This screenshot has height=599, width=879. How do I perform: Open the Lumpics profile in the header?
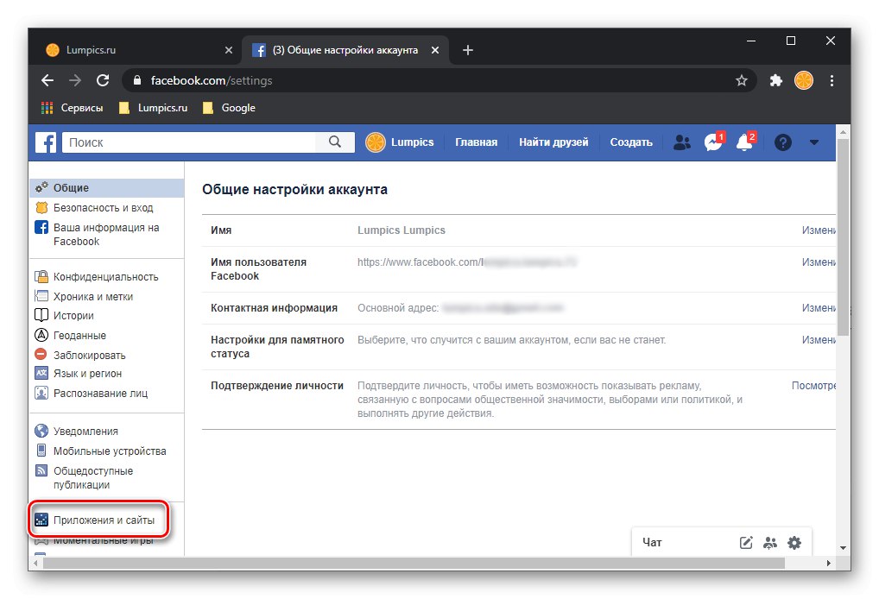click(400, 142)
